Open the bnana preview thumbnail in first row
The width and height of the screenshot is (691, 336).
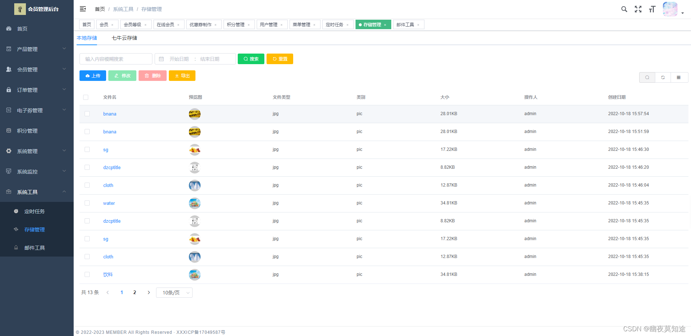coord(195,114)
